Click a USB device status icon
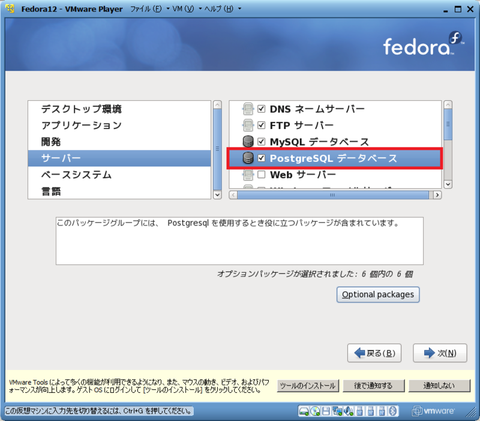 359,412
